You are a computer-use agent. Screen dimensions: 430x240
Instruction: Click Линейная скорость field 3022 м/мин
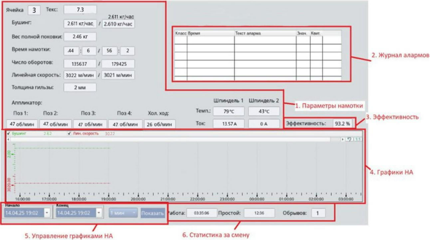80,75
